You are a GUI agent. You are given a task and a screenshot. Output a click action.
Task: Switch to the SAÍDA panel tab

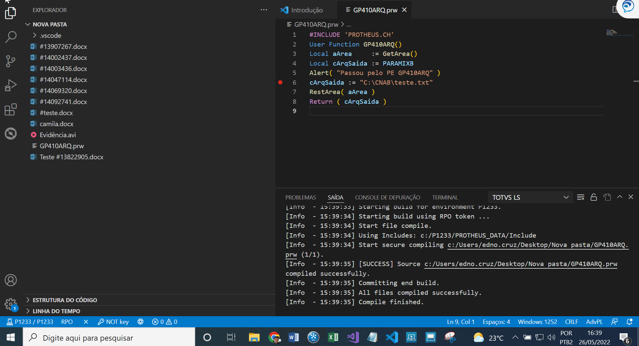pos(335,197)
